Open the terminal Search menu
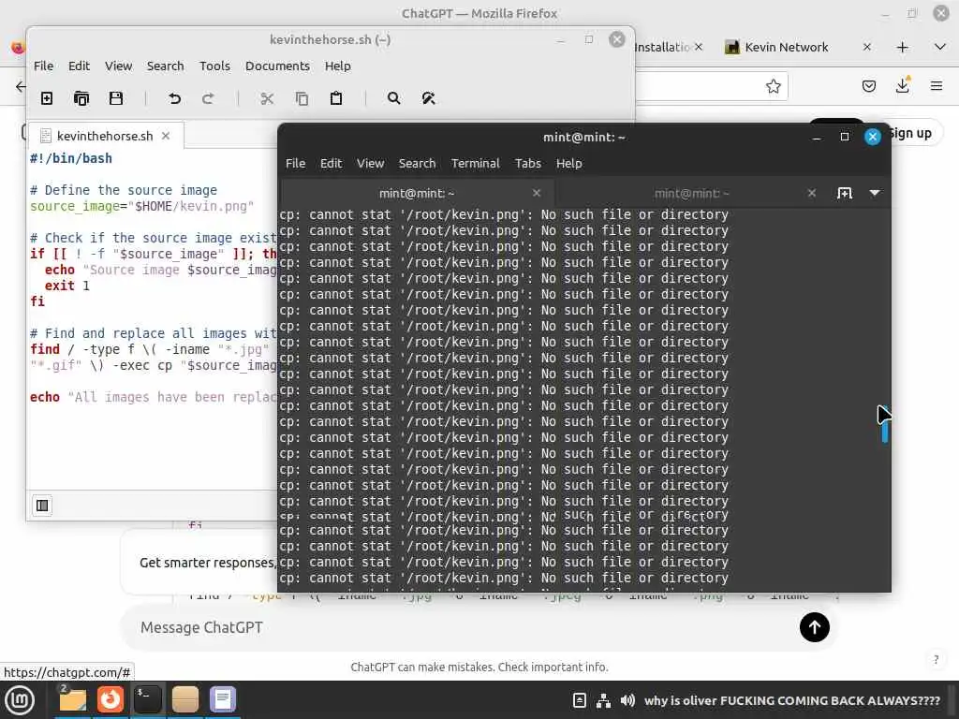959x719 pixels. pyautogui.click(x=417, y=163)
